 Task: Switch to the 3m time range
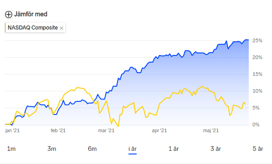tap(51, 149)
